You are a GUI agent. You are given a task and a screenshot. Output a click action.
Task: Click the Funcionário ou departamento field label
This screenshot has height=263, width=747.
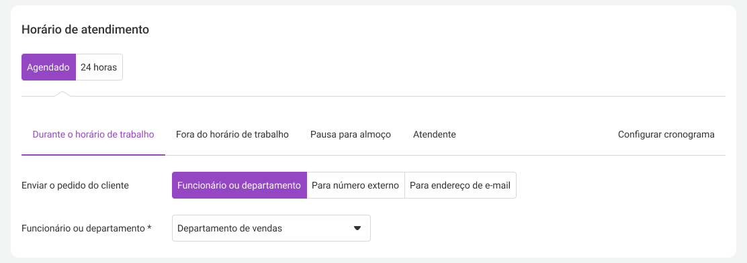83,228
